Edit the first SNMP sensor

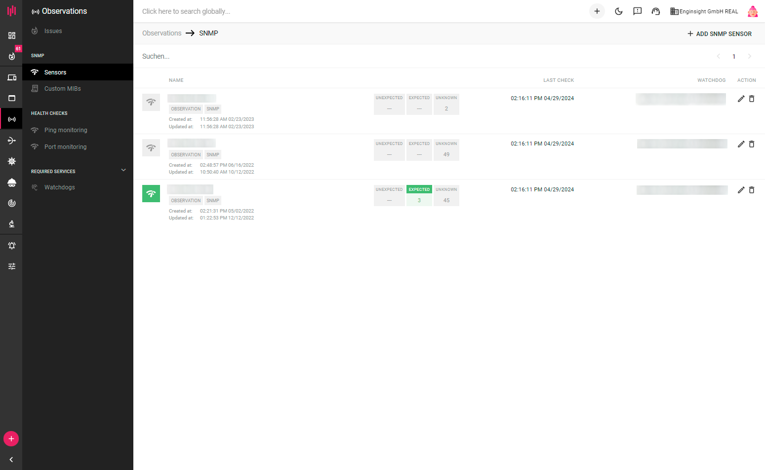(x=741, y=99)
